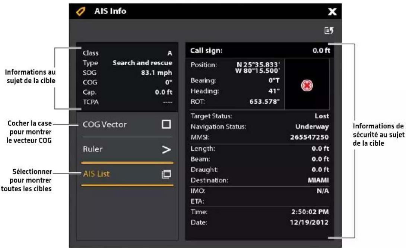The image size is (406, 248).
Task: Click the ETA row label
Action: pyautogui.click(x=197, y=201)
